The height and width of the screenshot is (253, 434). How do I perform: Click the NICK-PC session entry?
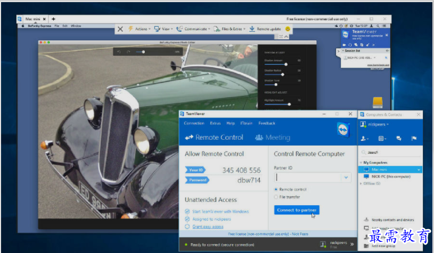tap(359, 58)
